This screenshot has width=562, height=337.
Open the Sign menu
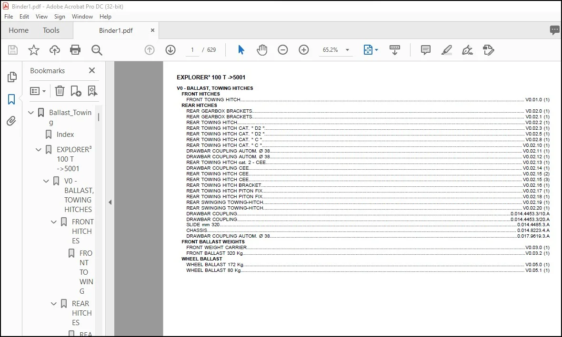[60, 17]
